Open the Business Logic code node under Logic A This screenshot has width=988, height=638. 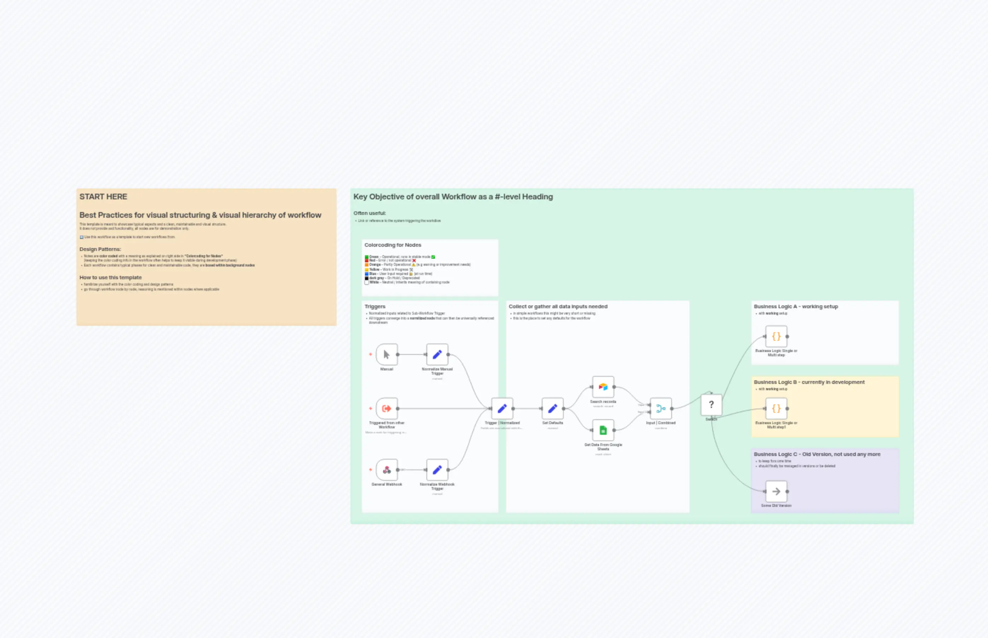point(776,337)
